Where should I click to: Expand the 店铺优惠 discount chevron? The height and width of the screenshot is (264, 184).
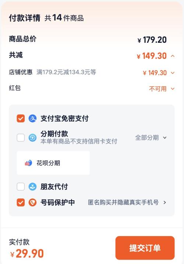[173, 73]
